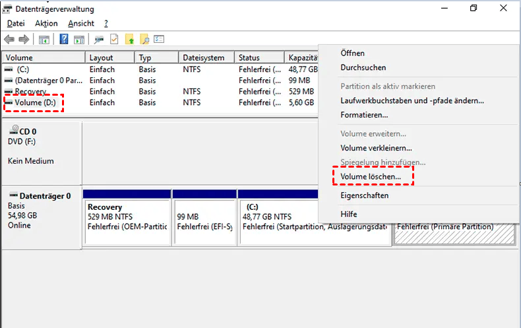The image size is (521, 328).
Task: Select the Recovery 529 MB partition block
Action: (x=126, y=218)
